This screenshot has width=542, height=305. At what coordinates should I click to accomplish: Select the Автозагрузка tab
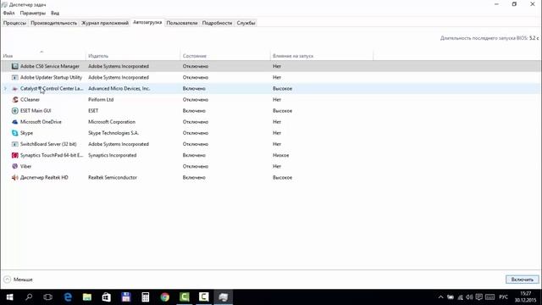(147, 23)
